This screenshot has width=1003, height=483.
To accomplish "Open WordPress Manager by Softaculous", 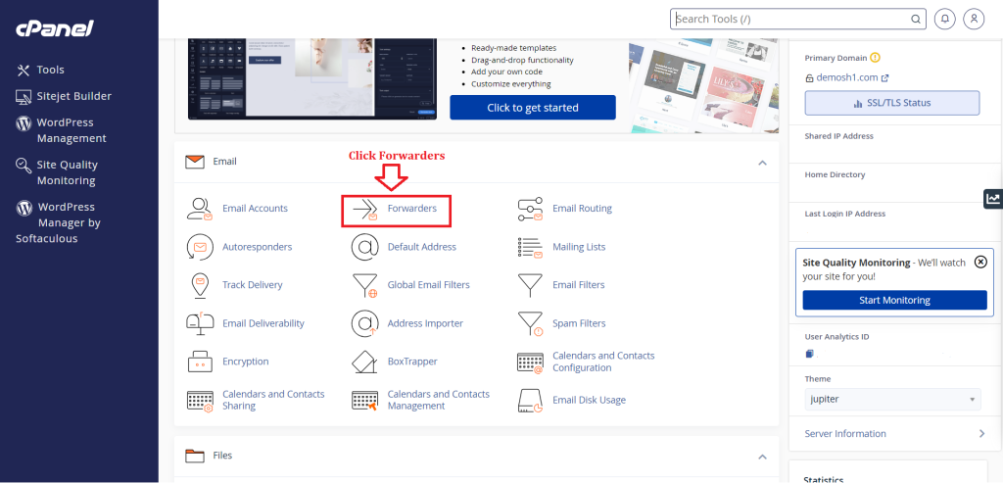I will coord(59,222).
